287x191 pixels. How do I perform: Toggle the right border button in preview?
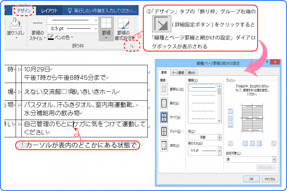[259, 144]
